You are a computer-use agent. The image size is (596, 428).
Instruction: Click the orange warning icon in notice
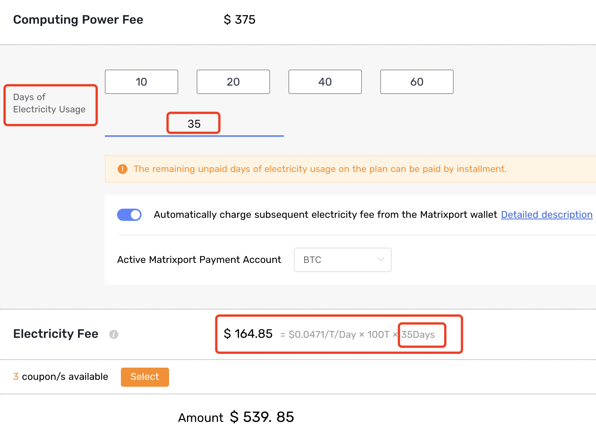(122, 169)
